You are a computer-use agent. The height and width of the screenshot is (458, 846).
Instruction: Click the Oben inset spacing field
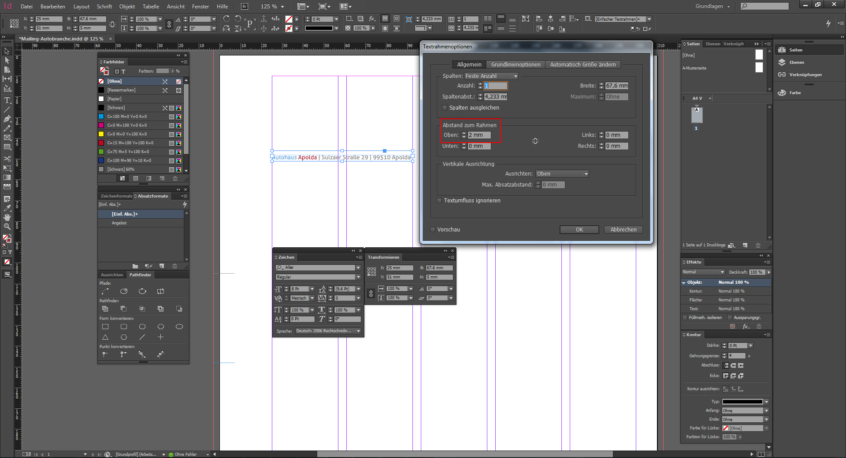point(479,135)
